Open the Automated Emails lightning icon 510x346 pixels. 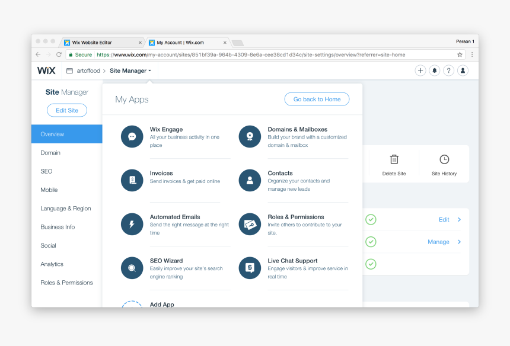132,224
